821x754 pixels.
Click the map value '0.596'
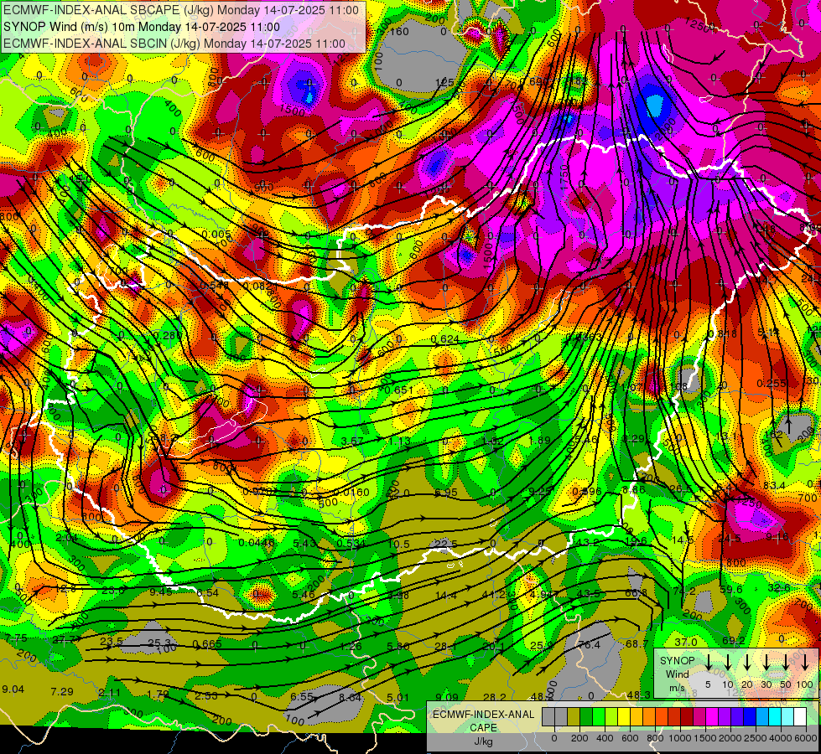pyautogui.click(x=586, y=491)
